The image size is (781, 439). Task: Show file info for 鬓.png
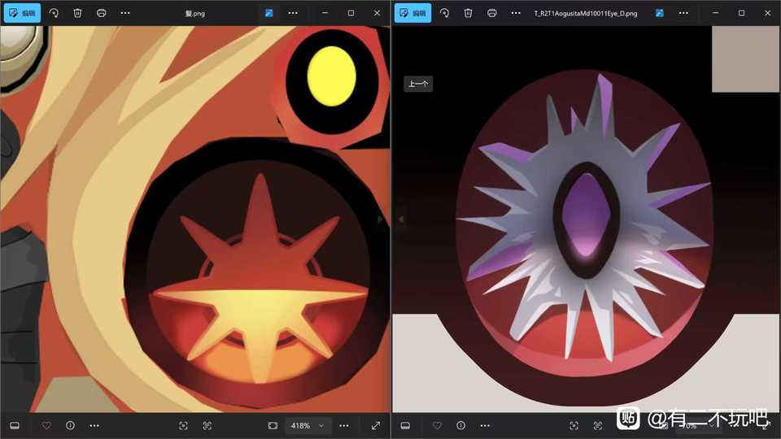pyautogui.click(x=70, y=425)
